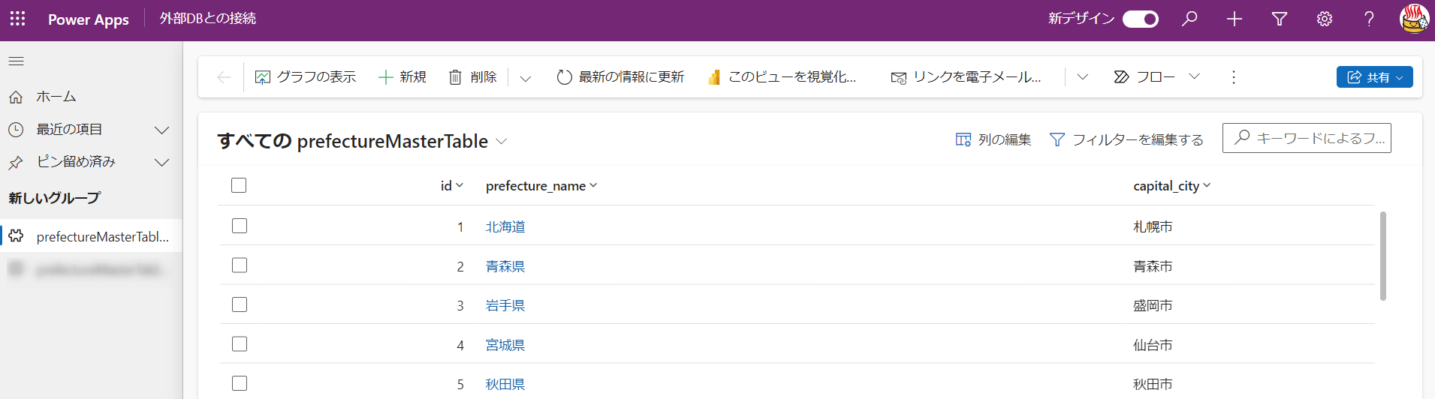
Task: Click the vertical scrollbar of the table
Action: (1382, 256)
